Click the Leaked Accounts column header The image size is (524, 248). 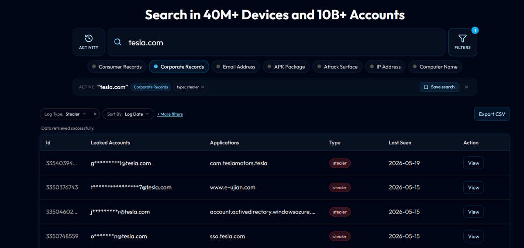point(110,142)
